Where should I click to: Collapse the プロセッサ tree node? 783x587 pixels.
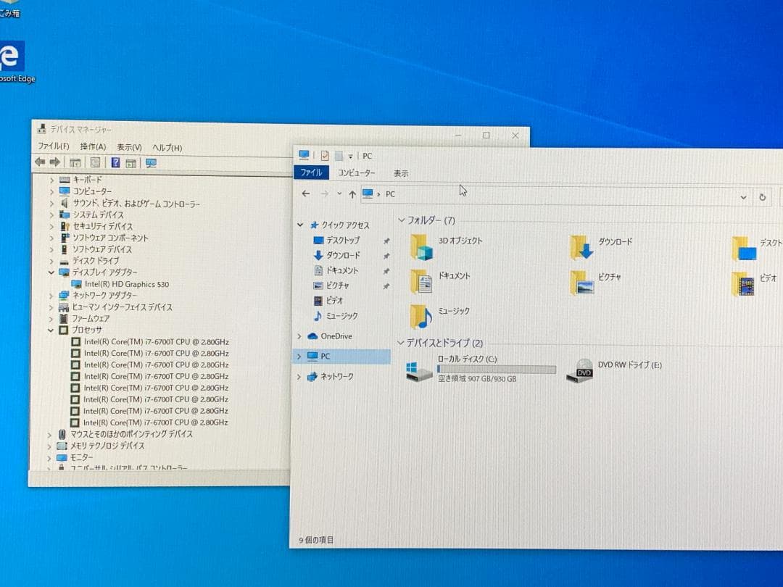click(51, 330)
